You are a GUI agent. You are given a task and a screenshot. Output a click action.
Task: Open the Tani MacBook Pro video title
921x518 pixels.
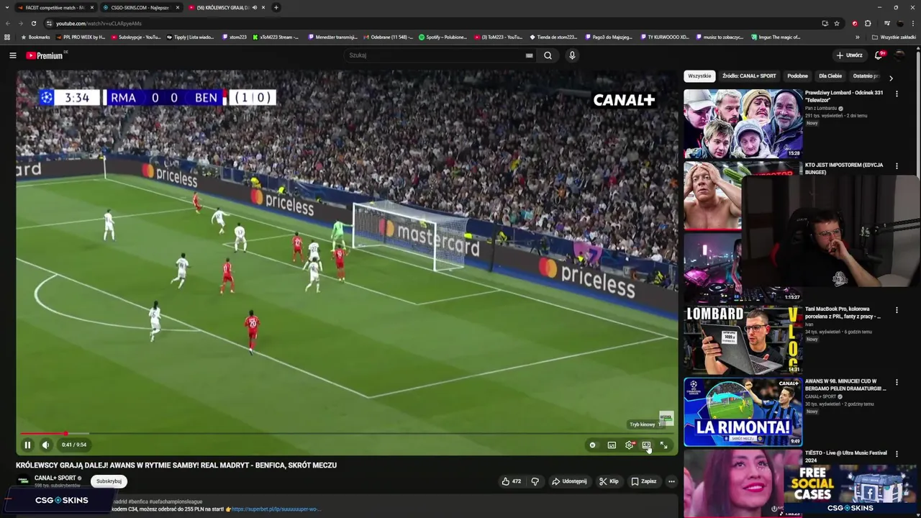(843, 312)
